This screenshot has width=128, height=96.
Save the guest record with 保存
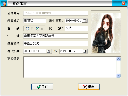[42, 87]
